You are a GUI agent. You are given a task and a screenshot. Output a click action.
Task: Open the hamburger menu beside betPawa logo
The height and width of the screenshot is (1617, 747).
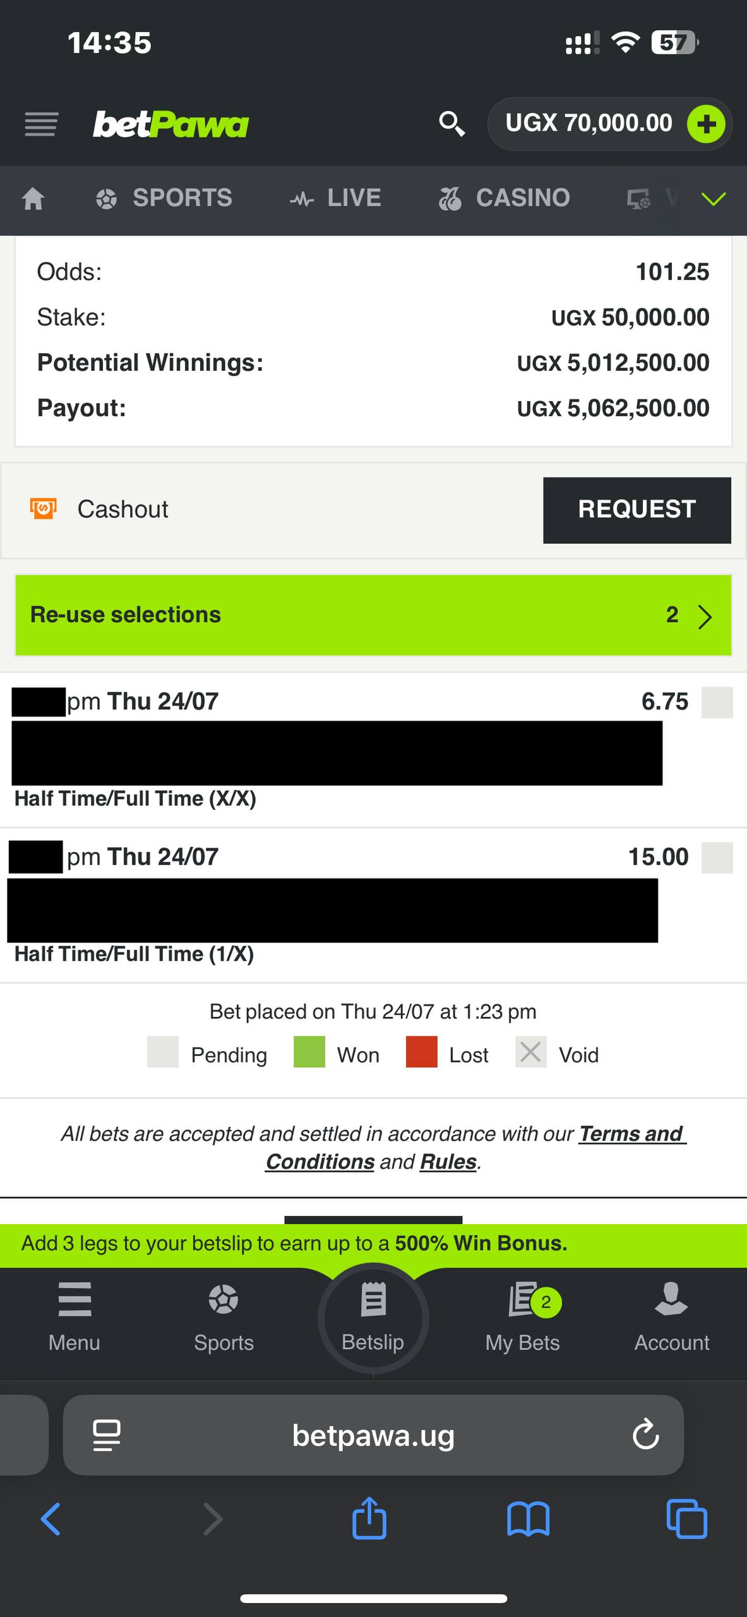(41, 124)
